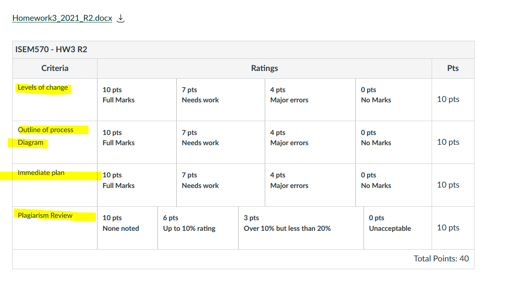The width and height of the screenshot is (523, 283).
Task: Select 0 pts No Marks for Immediate plan
Action: point(394,185)
